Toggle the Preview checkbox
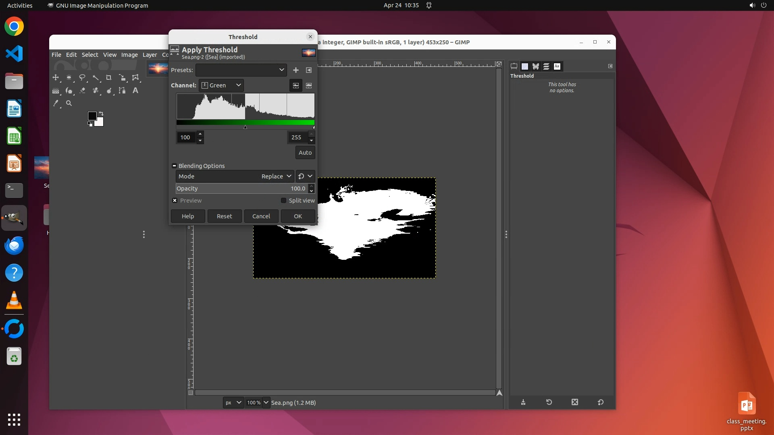The image size is (774, 435). tap(175, 201)
